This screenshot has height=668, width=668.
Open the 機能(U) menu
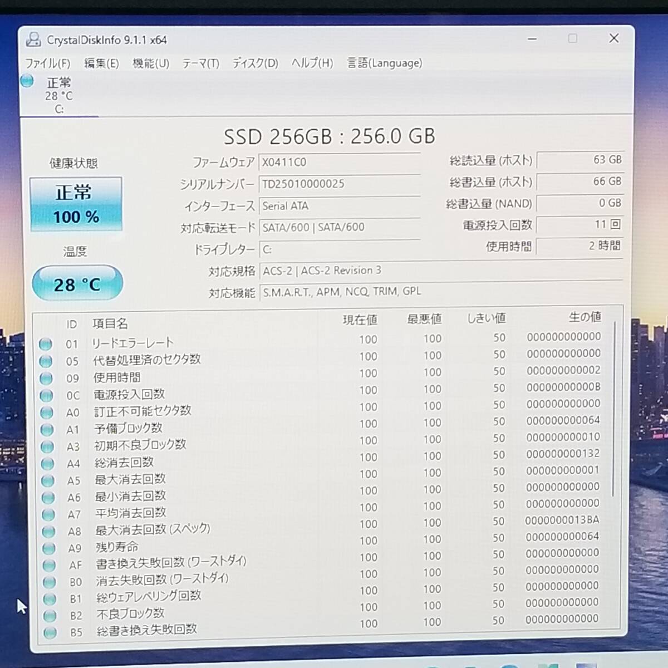[151, 63]
